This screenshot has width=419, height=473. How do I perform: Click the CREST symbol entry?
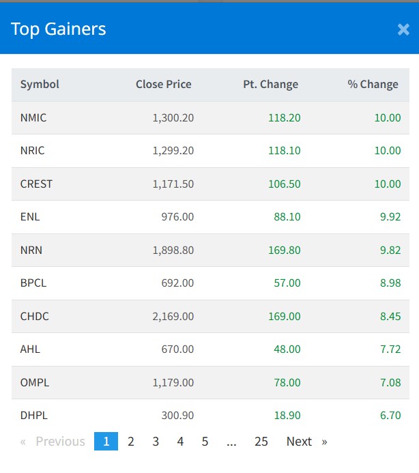click(x=36, y=184)
